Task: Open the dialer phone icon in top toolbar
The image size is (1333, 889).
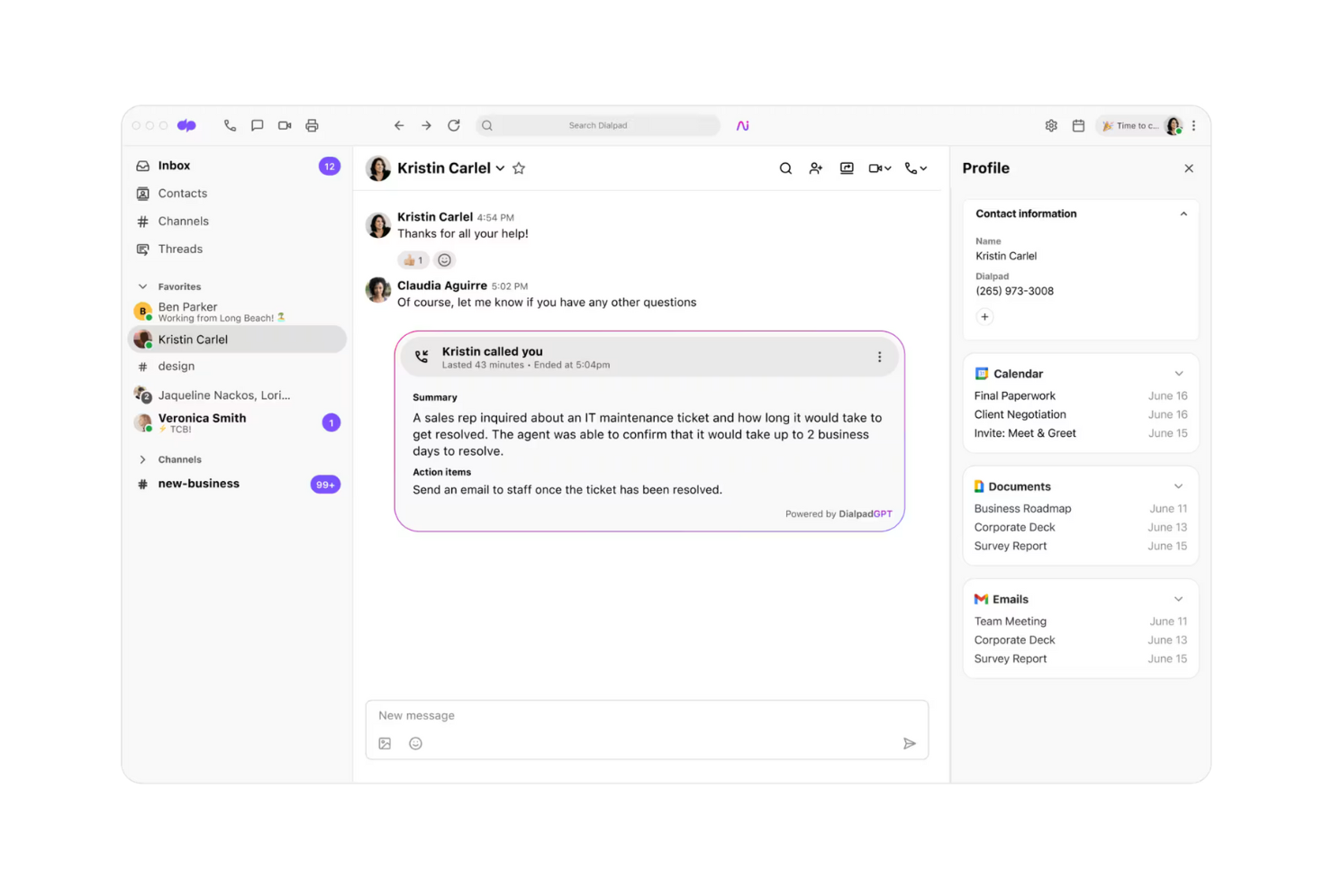Action: [230, 125]
